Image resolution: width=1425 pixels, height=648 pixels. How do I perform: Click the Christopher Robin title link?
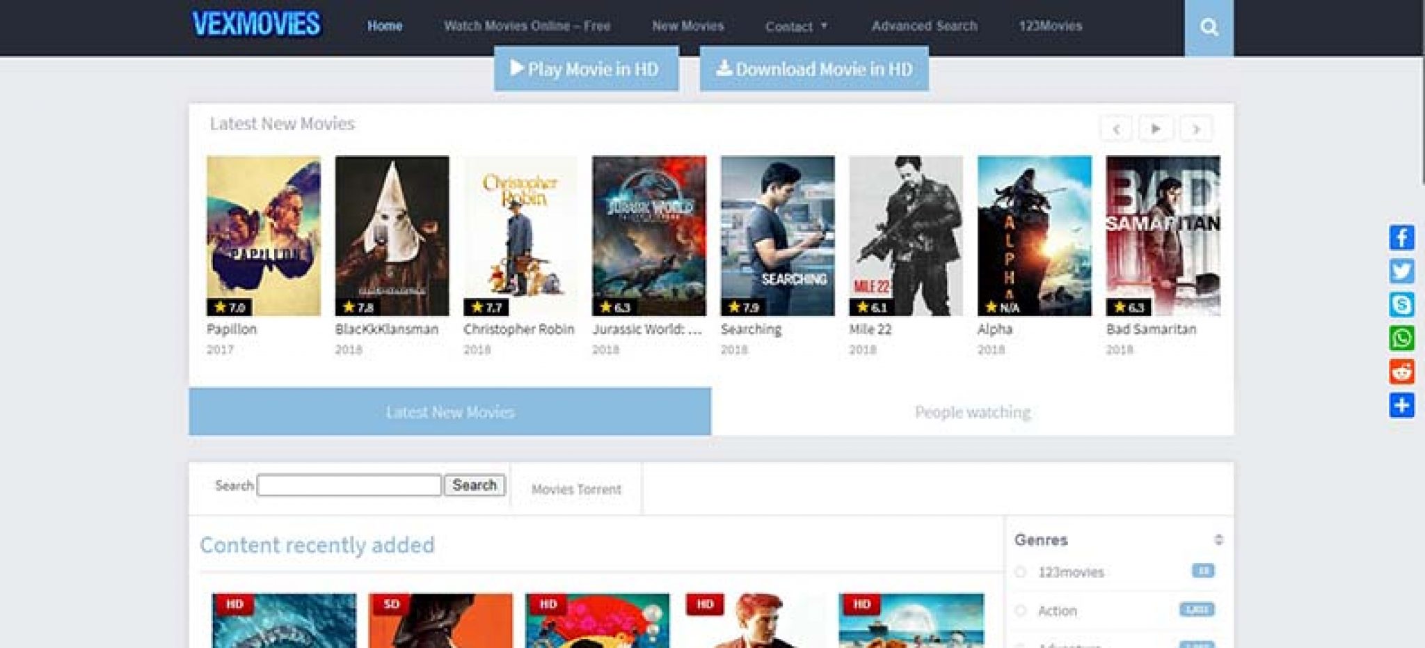tap(519, 329)
